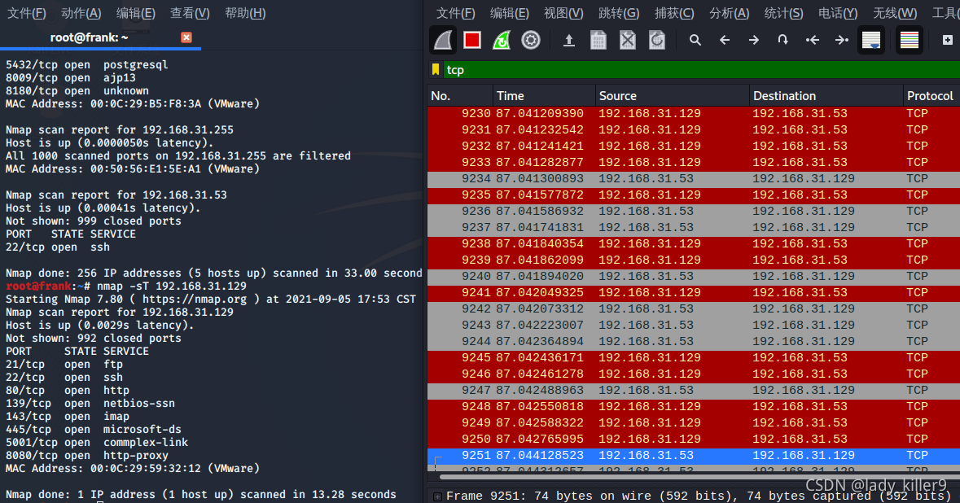Open terminal 编辑(E) menu
Image resolution: width=960 pixels, height=503 pixels.
136,13
